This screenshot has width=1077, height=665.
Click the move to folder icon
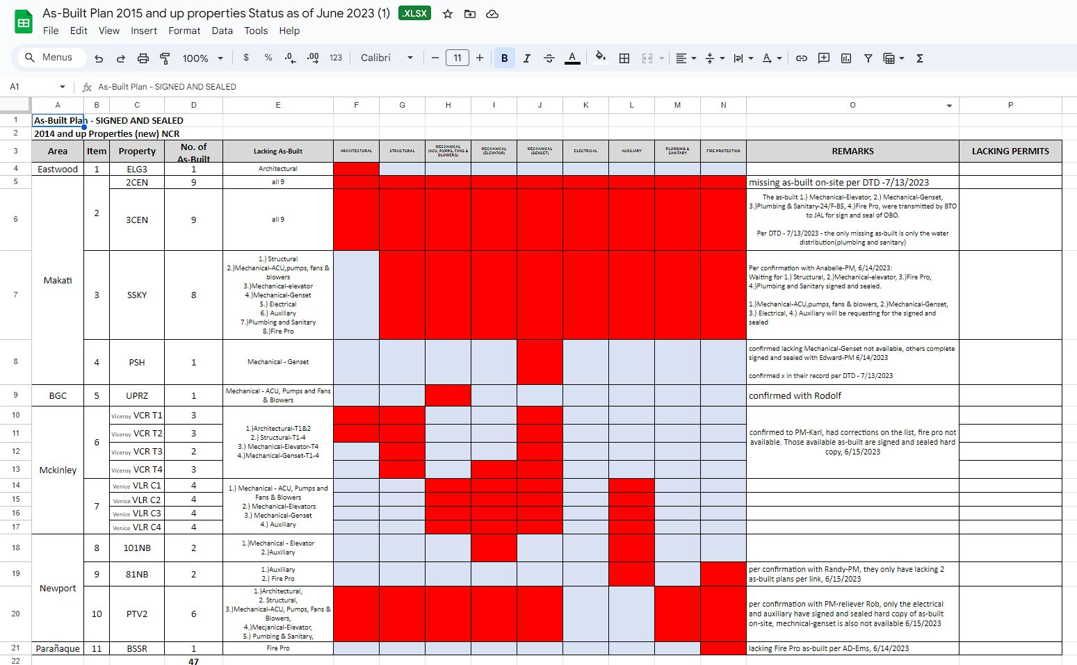[470, 14]
